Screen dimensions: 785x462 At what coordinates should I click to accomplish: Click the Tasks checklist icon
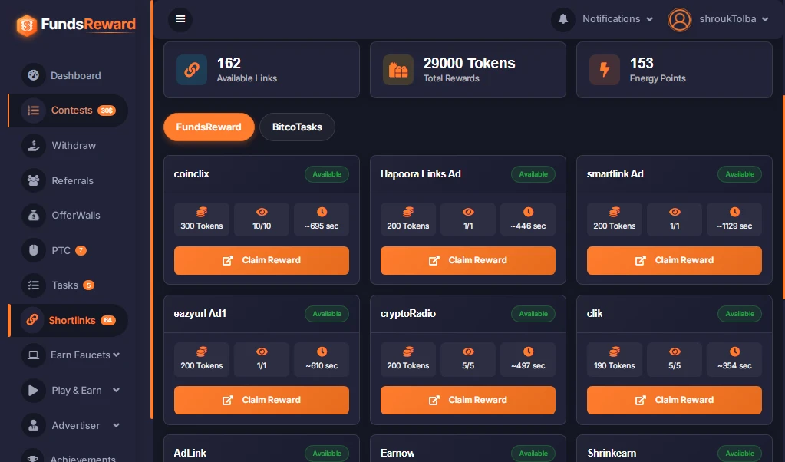tap(34, 285)
